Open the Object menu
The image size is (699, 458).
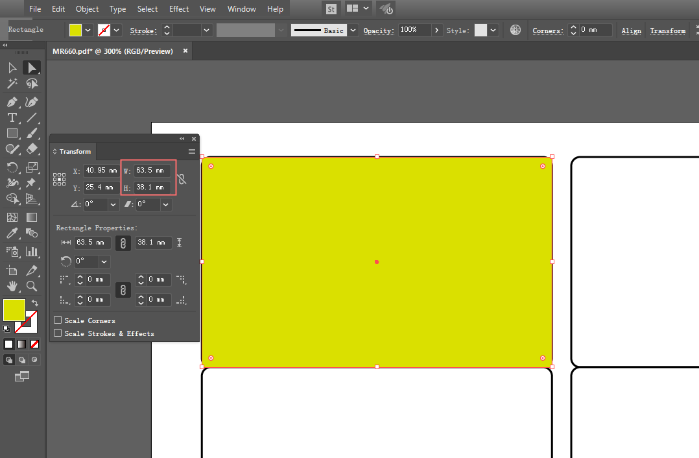pyautogui.click(x=87, y=9)
